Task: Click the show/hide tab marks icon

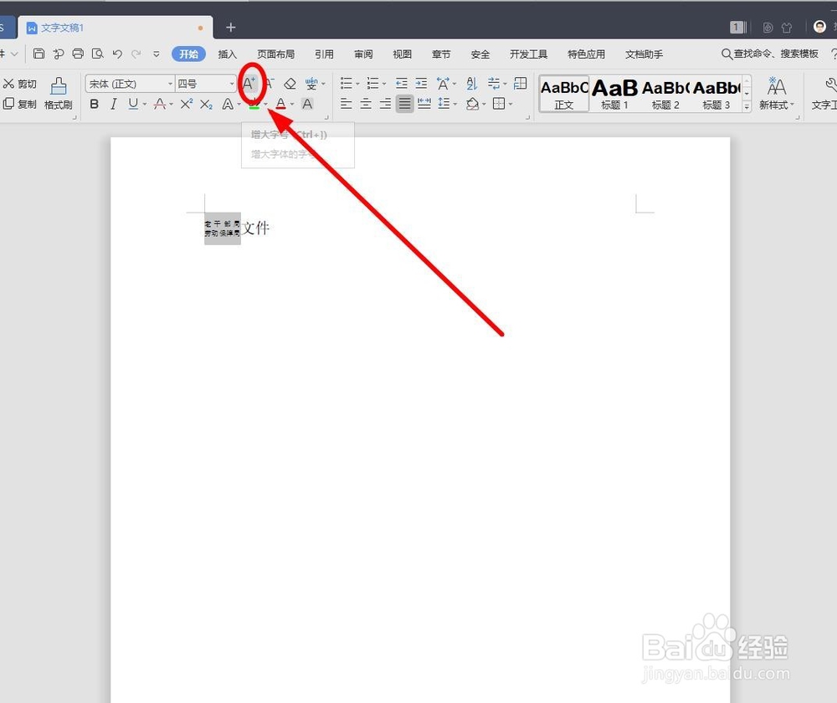Action: 494,83
